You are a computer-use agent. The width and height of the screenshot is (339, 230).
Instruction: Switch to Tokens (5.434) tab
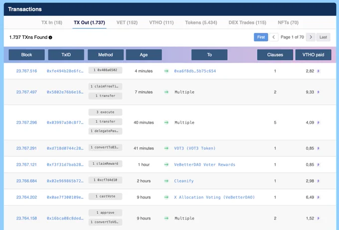pyautogui.click(x=201, y=22)
